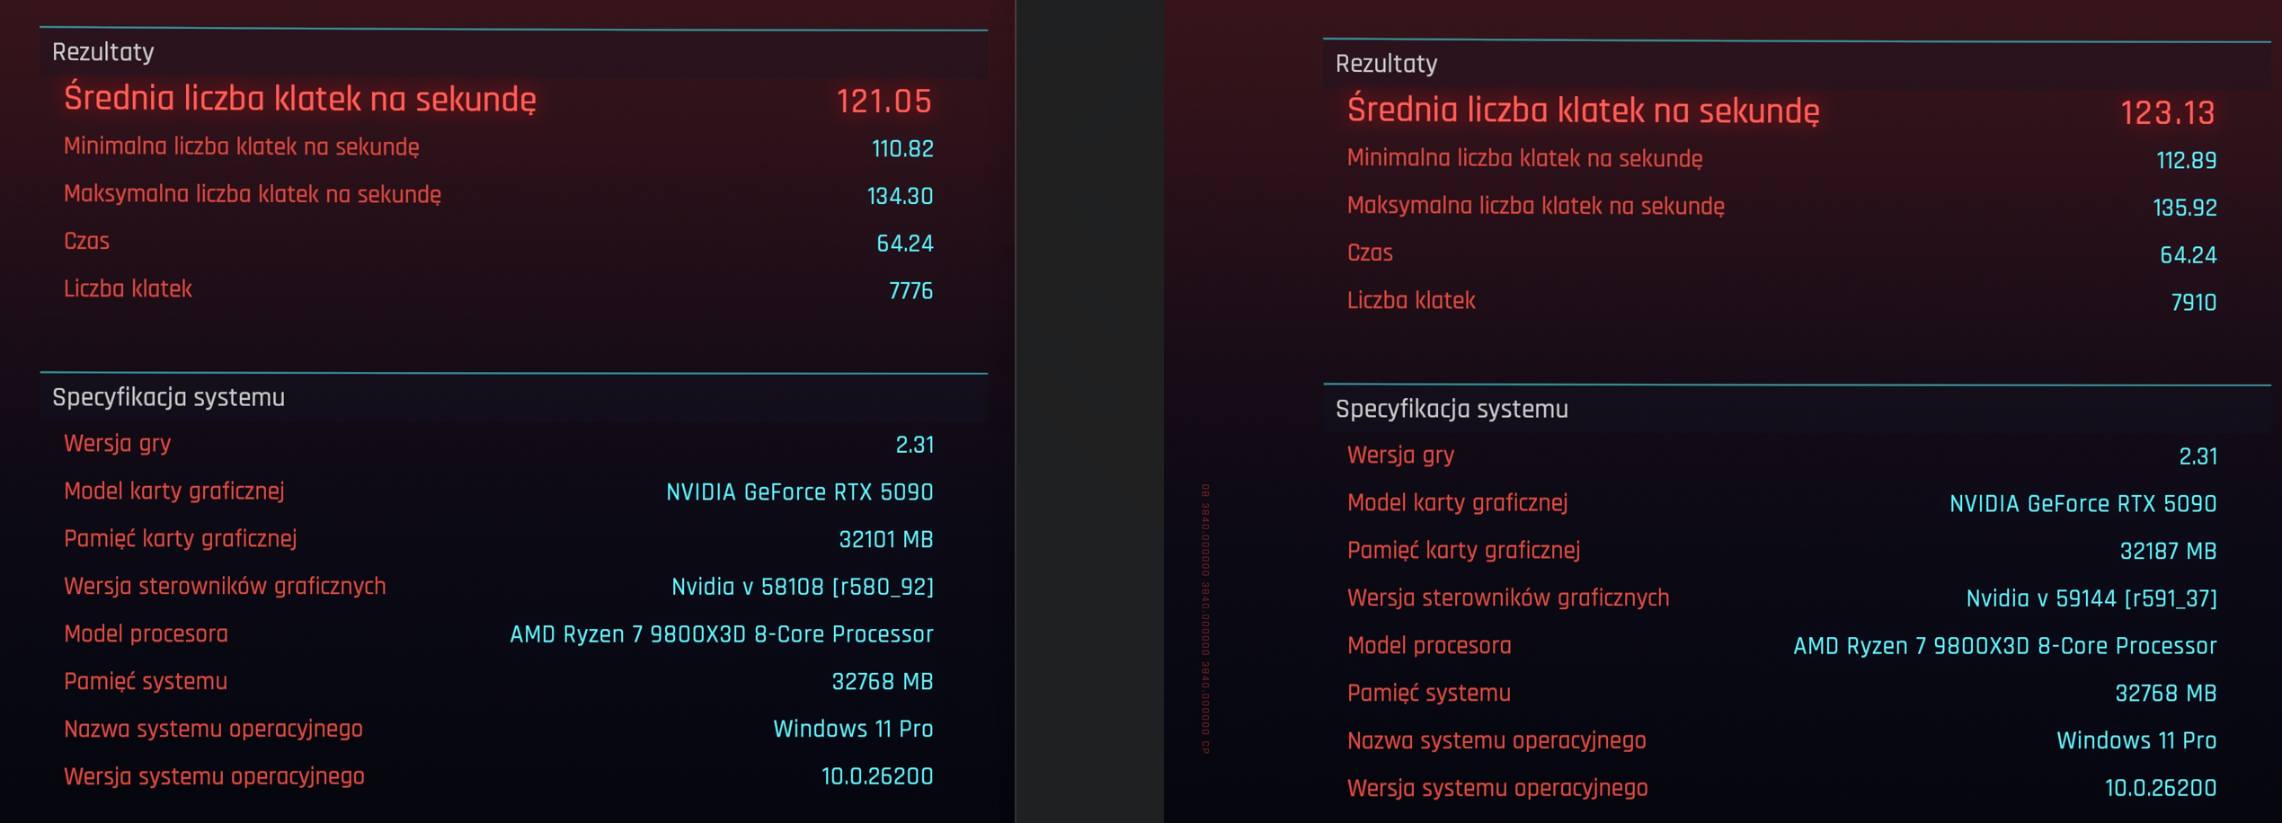The width and height of the screenshot is (2282, 823).
Task: Click the right panel's Model procesora label
Action: (1428, 645)
